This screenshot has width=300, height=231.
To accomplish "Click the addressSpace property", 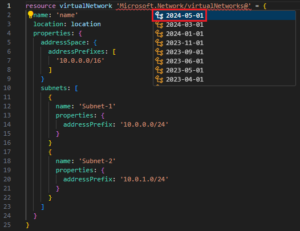I will pyautogui.click(x=63, y=42).
